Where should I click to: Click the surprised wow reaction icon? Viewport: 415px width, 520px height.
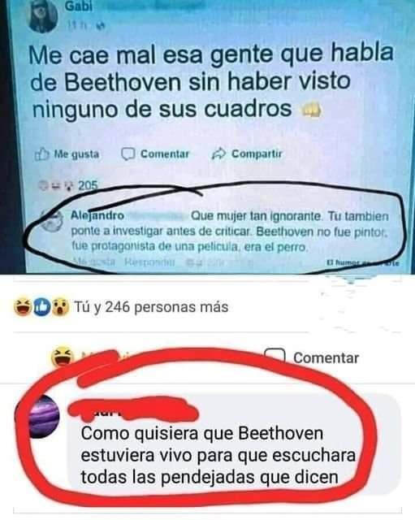60,307
